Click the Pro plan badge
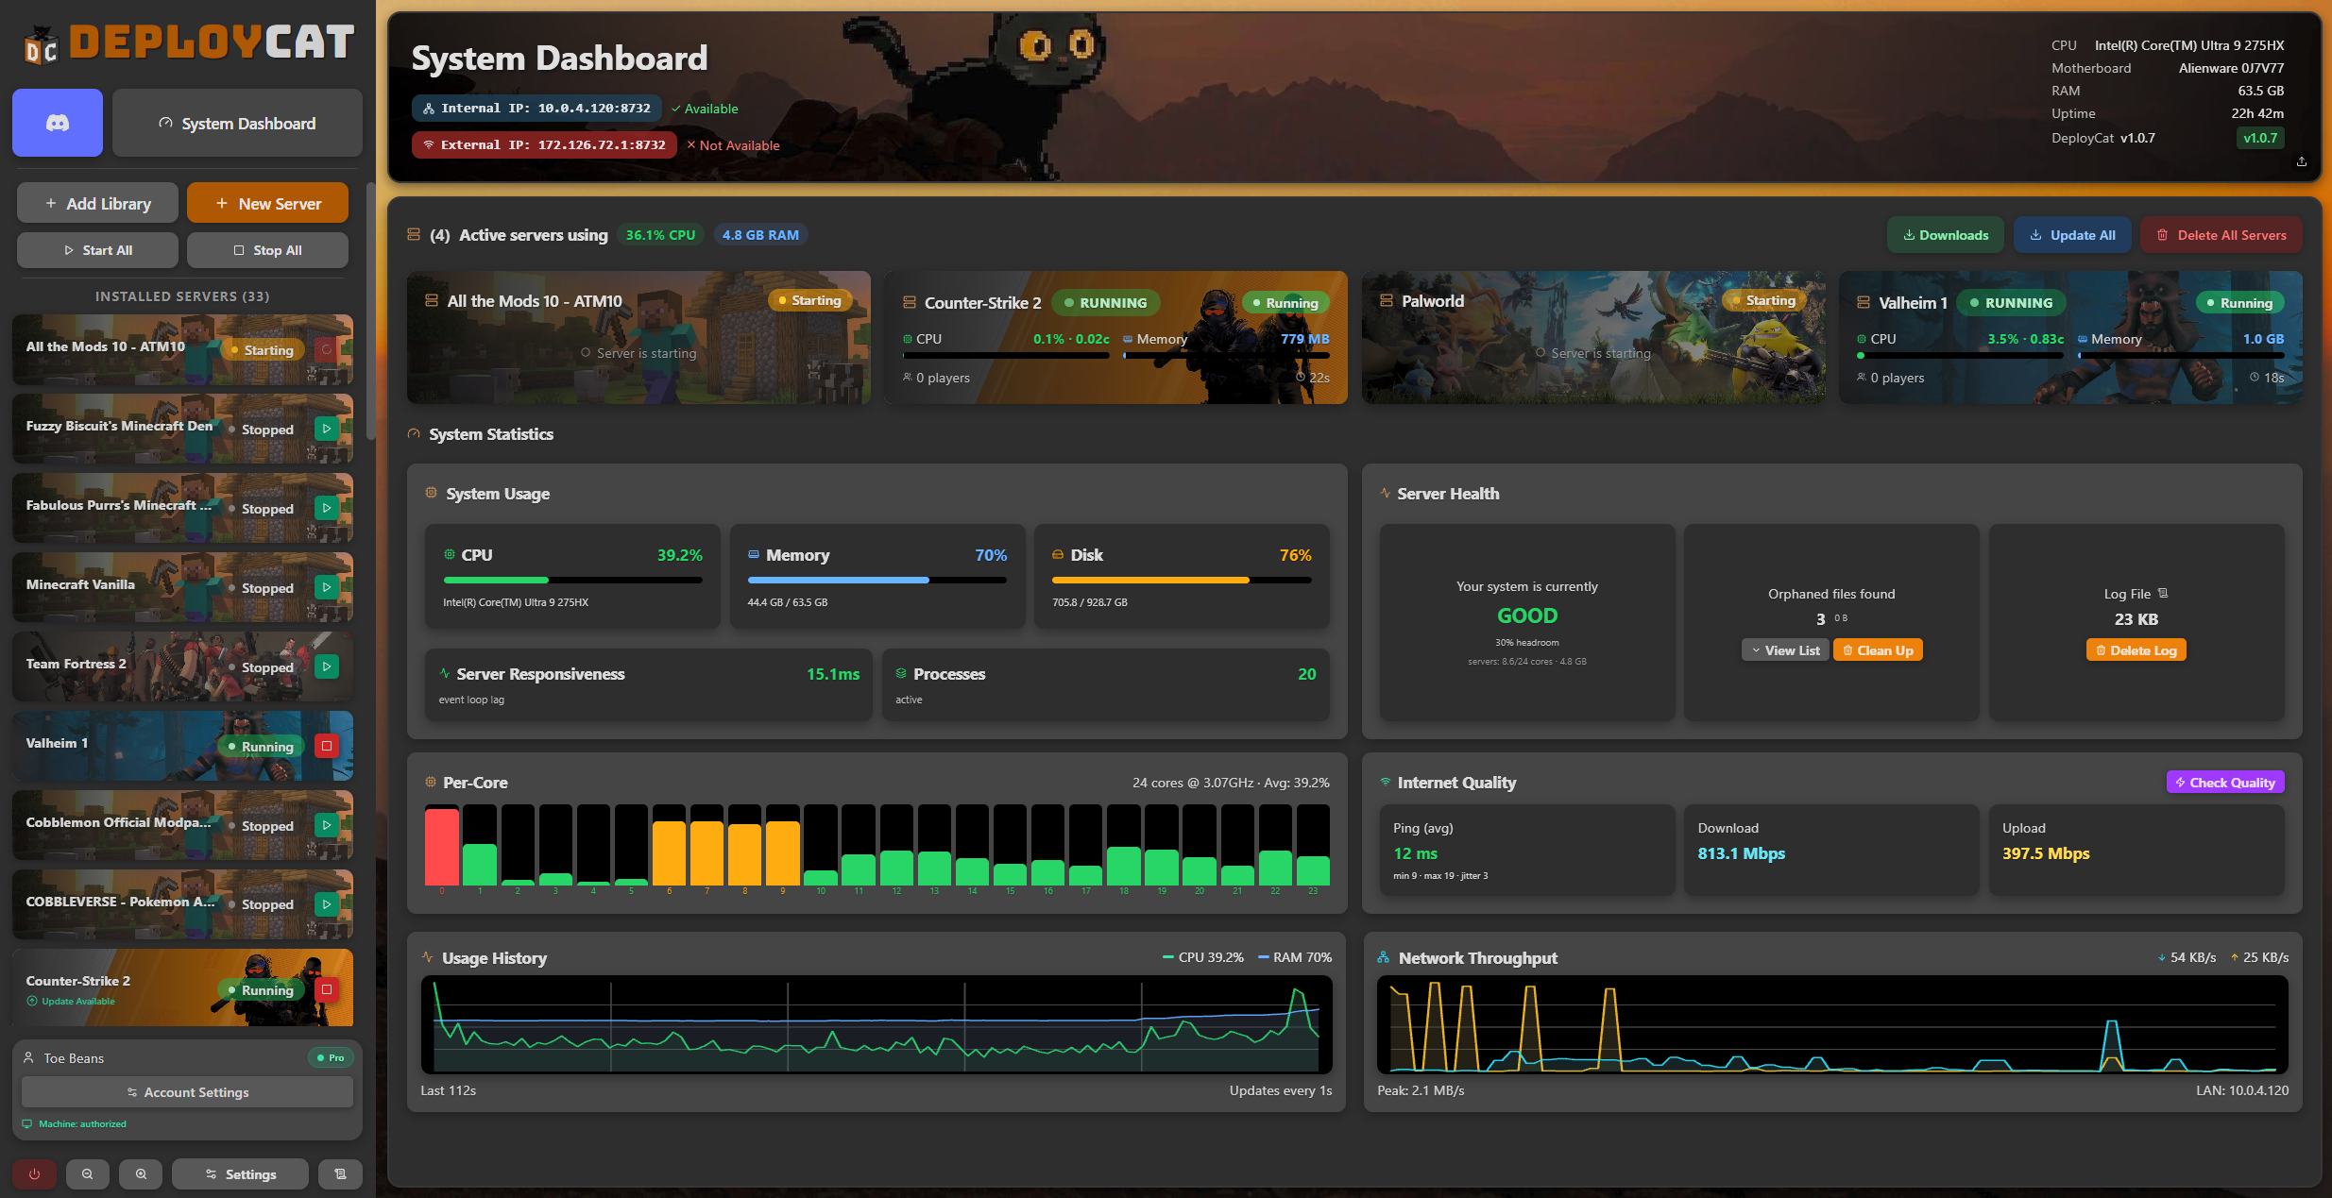Image resolution: width=2332 pixels, height=1198 pixels. pyautogui.click(x=331, y=1057)
